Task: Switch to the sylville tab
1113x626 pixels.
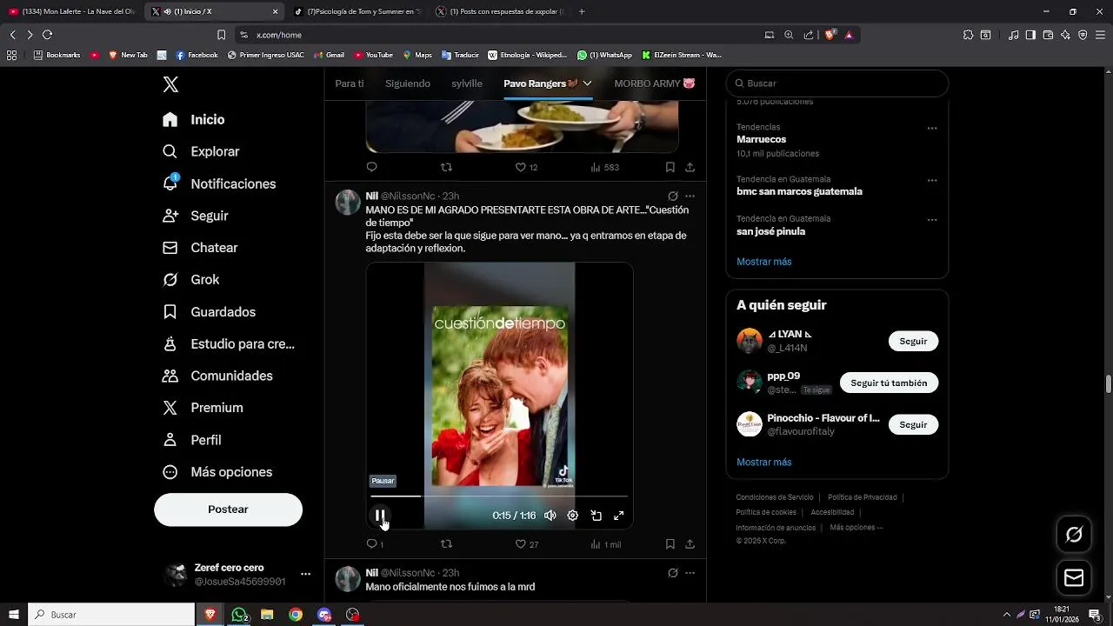Action: coord(467,83)
